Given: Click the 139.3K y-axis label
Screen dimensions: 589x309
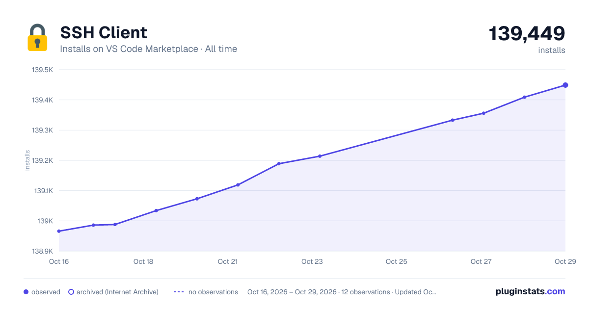Looking at the screenshot, I should (x=42, y=130).
